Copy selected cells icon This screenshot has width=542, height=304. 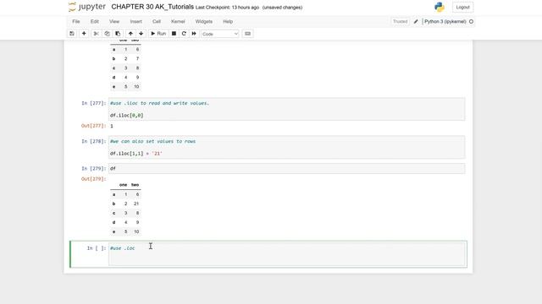pyautogui.click(x=108, y=34)
